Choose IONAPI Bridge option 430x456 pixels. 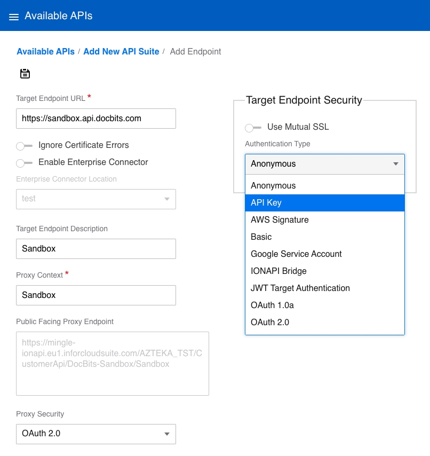tap(324, 271)
